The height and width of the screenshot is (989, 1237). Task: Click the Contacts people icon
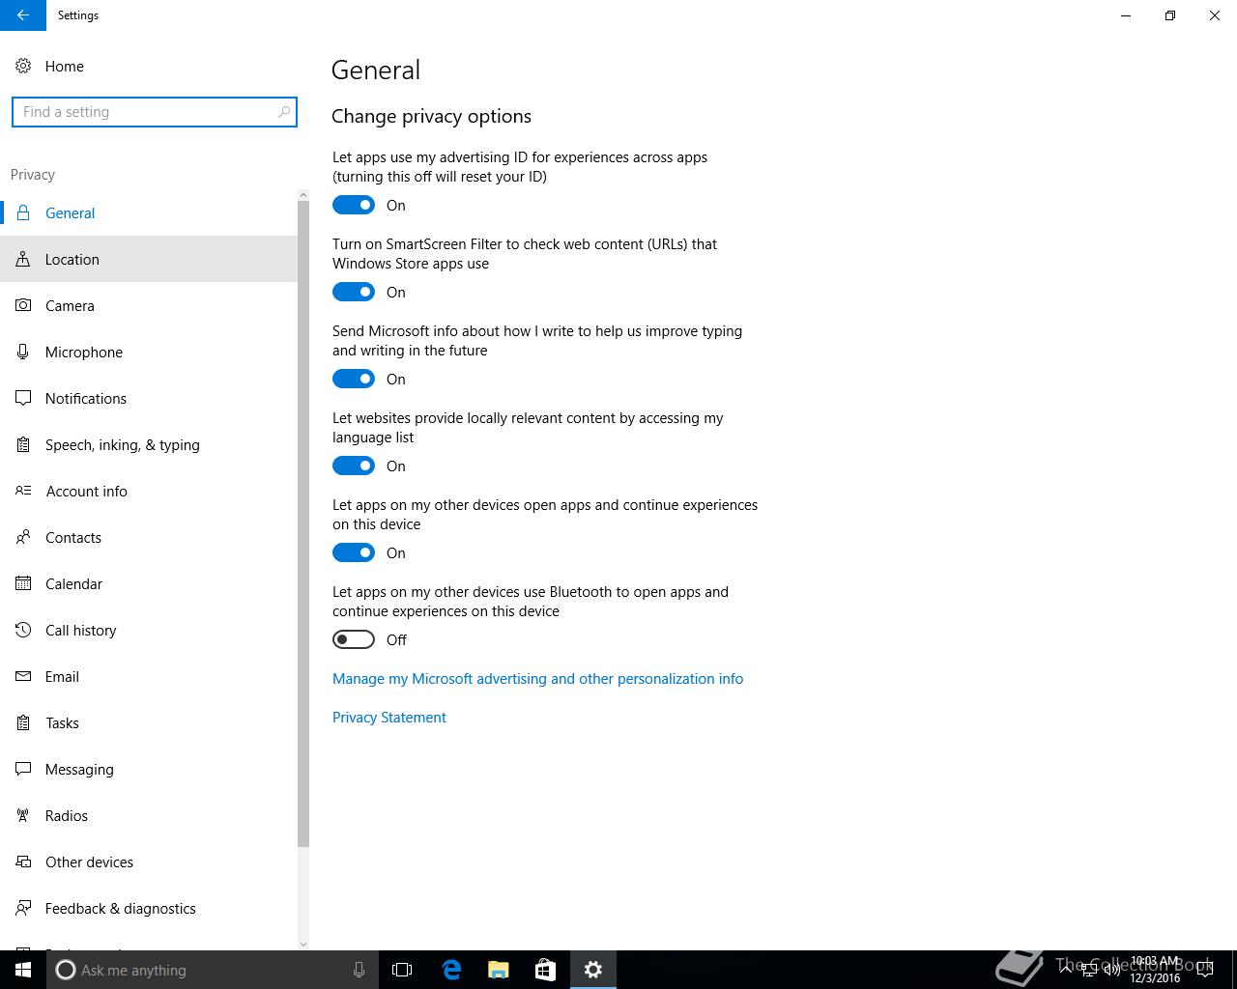coord(23,537)
